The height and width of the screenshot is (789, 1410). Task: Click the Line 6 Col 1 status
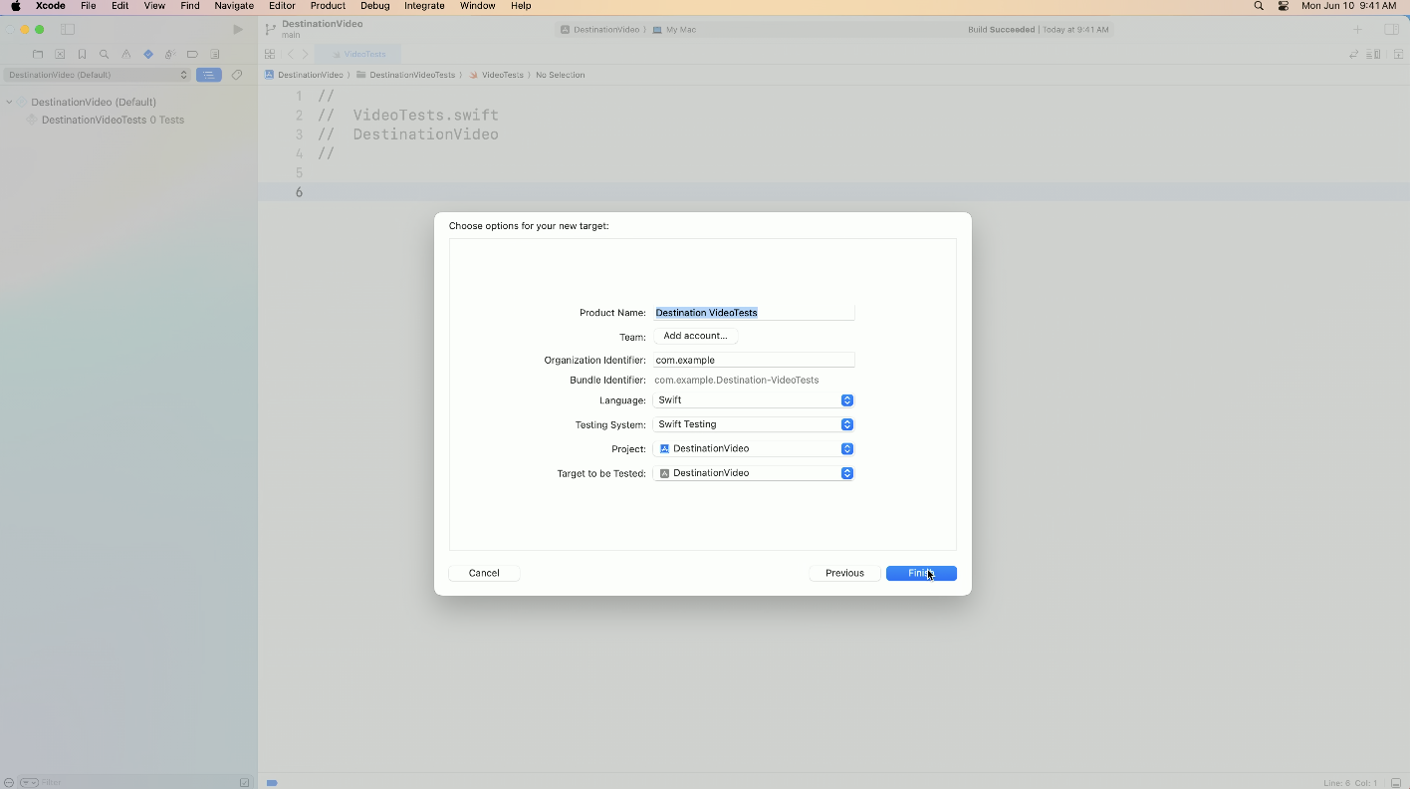click(x=1351, y=783)
